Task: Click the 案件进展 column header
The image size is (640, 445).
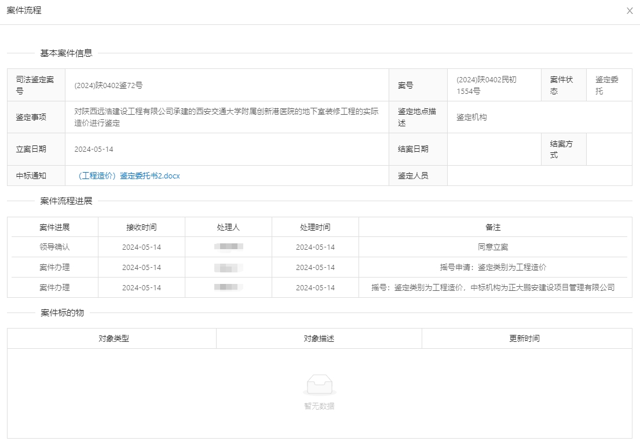Action: pos(54,227)
